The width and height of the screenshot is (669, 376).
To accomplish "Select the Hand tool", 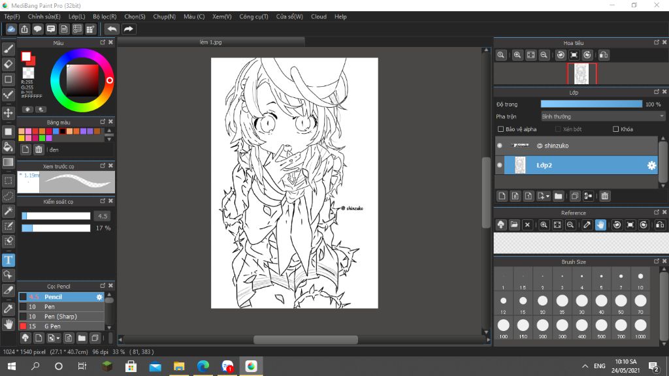I will [x=8, y=324].
